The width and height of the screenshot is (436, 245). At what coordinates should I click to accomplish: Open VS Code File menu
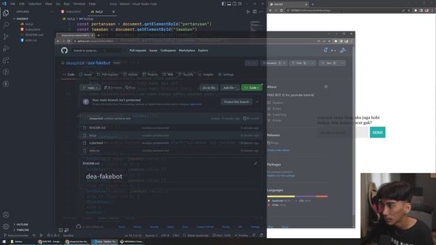(x=13, y=4)
